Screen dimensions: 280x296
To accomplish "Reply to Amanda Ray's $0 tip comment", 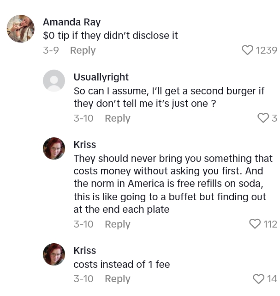I will tap(83, 50).
